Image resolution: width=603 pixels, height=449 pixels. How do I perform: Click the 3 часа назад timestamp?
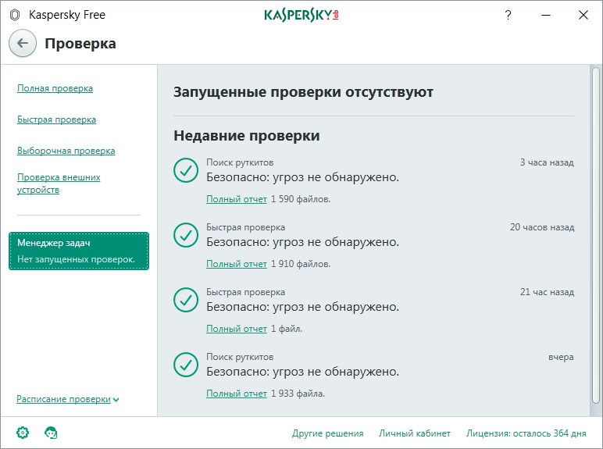coord(547,162)
